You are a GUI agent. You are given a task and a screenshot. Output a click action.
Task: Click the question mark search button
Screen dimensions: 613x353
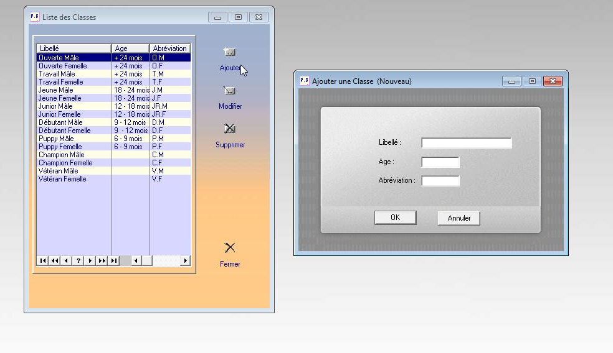[78, 261]
